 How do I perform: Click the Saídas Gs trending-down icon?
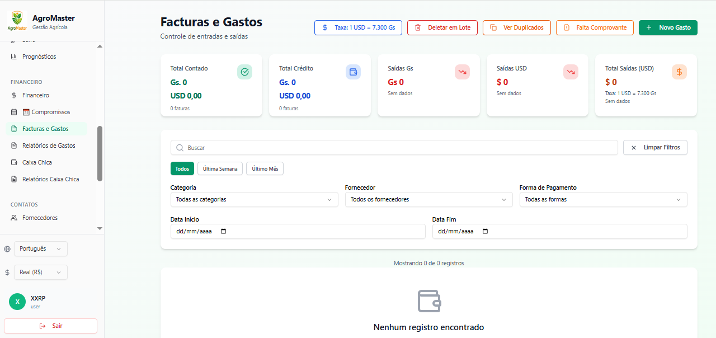(x=462, y=72)
